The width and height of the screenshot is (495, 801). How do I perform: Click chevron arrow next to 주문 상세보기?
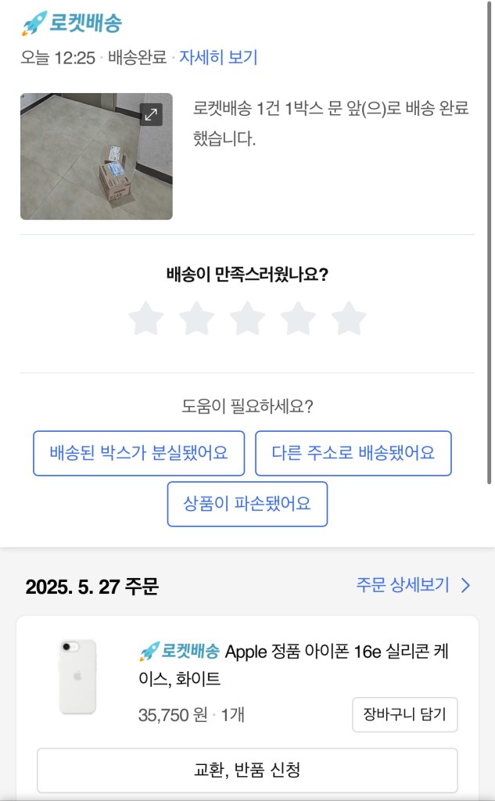point(466,585)
